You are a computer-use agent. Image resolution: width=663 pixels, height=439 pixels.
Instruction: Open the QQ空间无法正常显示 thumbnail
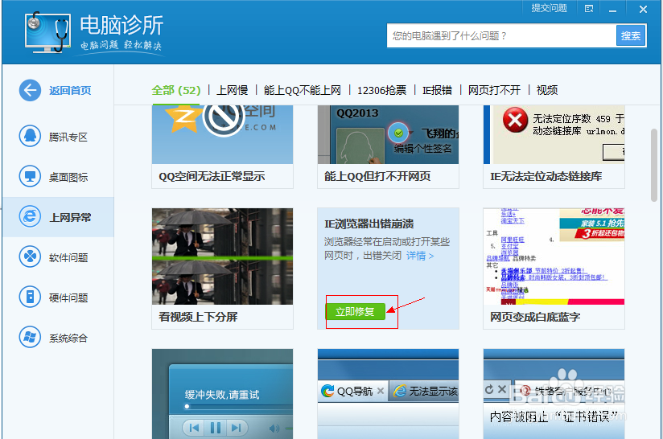click(x=222, y=135)
